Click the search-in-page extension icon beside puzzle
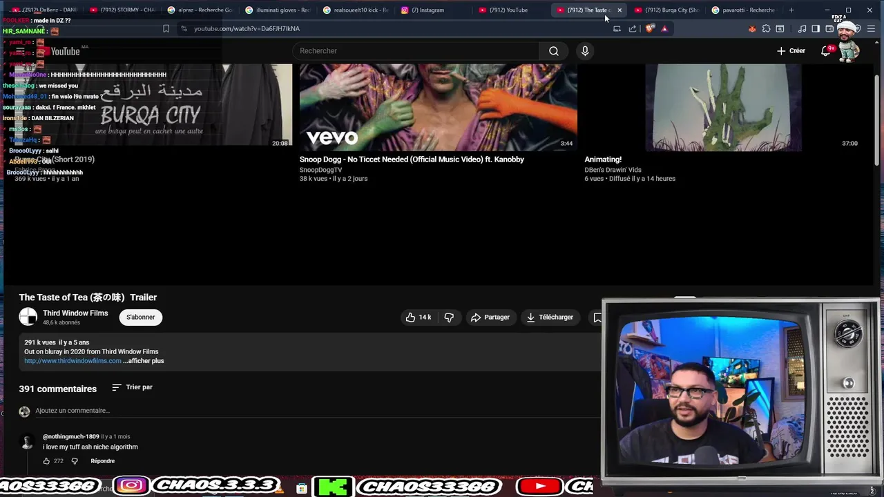884x497 pixels. pos(780,29)
